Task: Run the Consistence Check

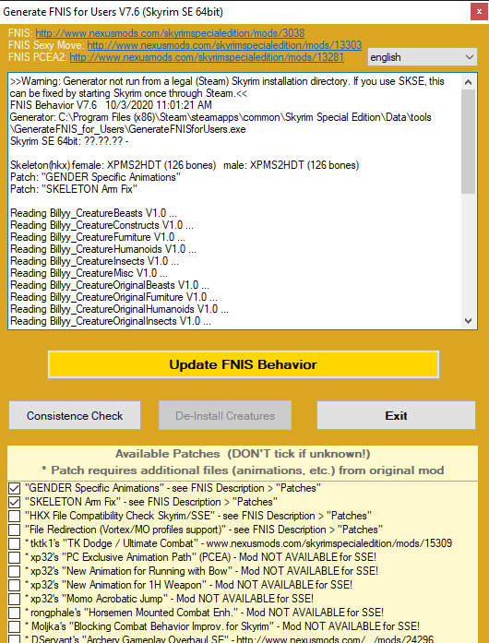Action: 75,416
